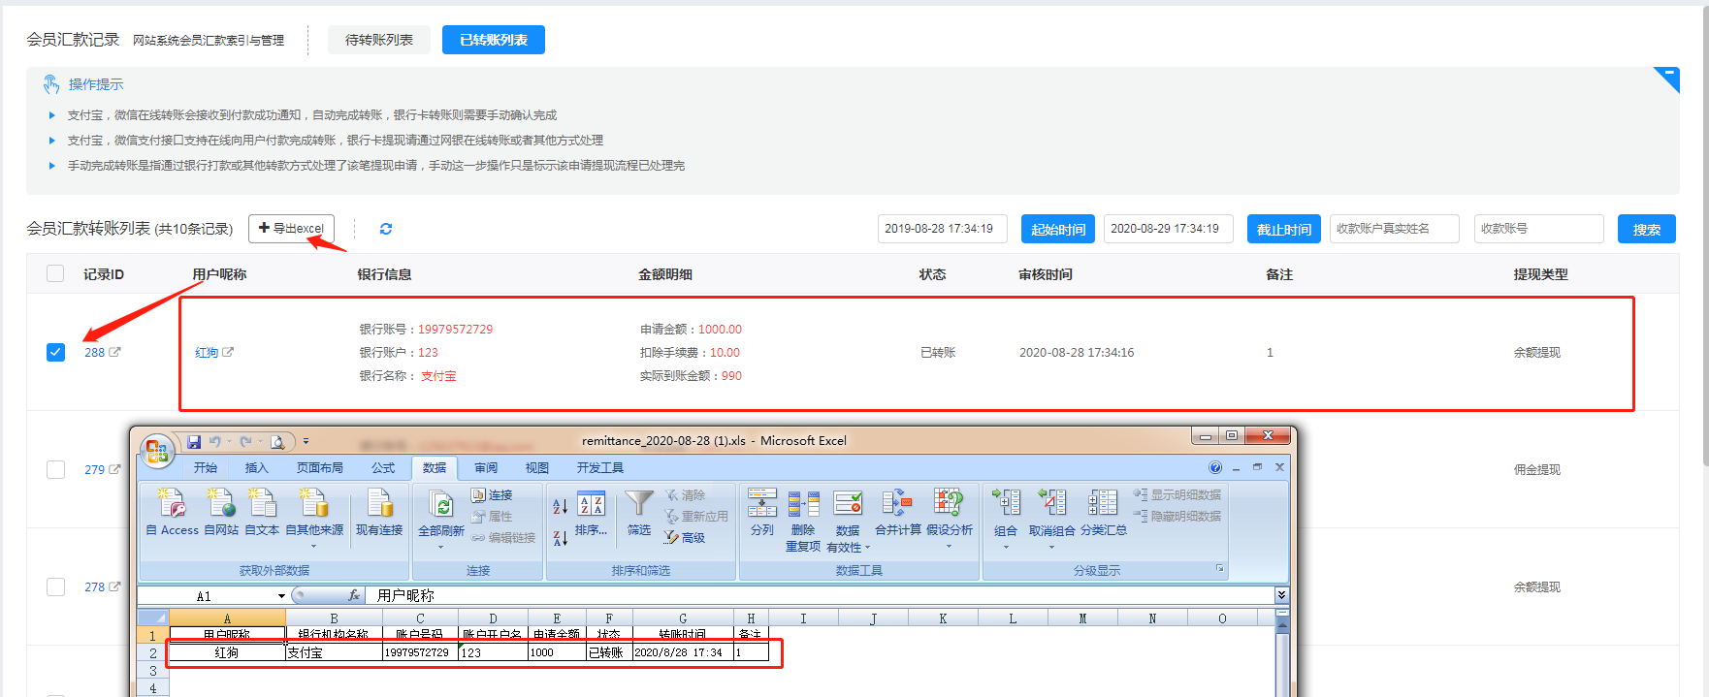The height and width of the screenshot is (697, 1709).
Task: Click the Text to Columns icon
Action: click(761, 504)
